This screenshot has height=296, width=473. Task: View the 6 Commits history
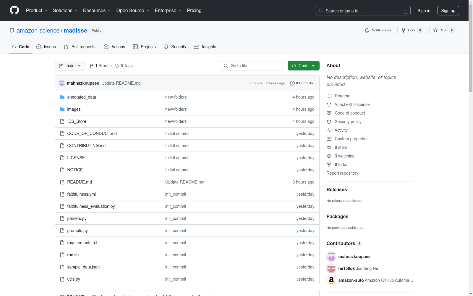(302, 83)
